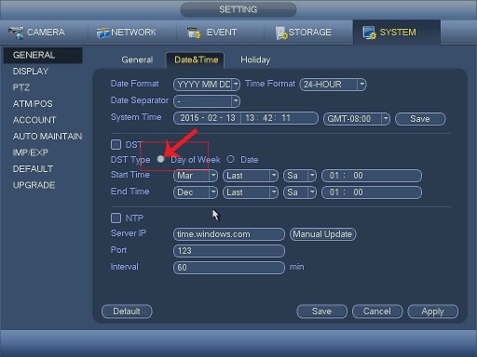The image size is (477, 357).
Task: Select Date DST type radio button
Action: (x=230, y=159)
